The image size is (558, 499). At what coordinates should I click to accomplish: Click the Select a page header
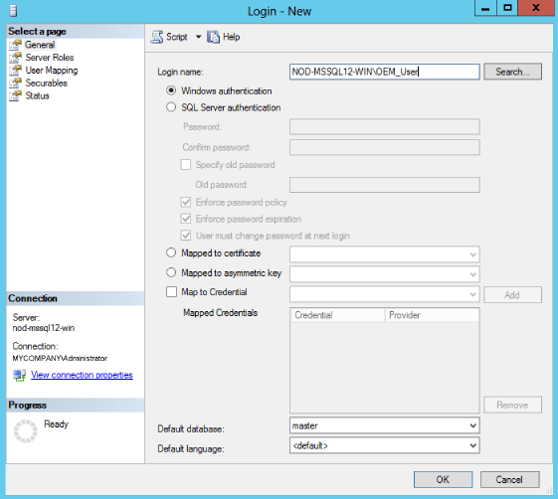click(x=75, y=31)
